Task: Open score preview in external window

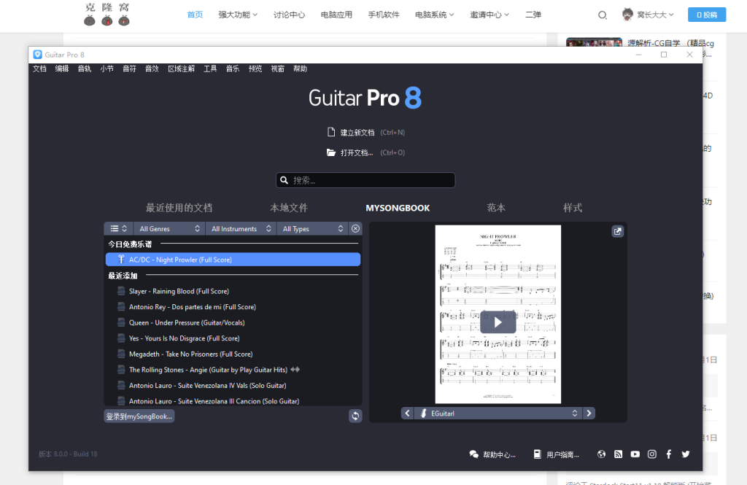Action: coord(617,231)
